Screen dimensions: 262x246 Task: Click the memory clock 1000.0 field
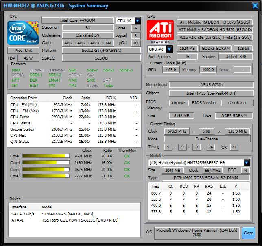[208, 69]
